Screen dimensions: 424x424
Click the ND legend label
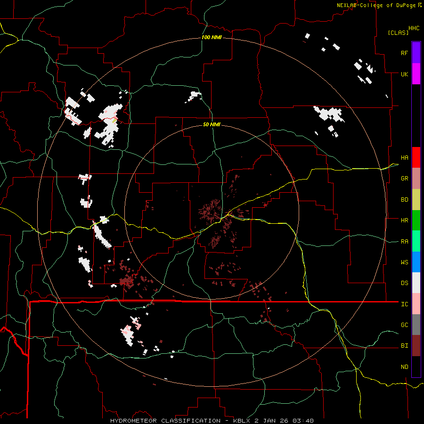tap(405, 367)
